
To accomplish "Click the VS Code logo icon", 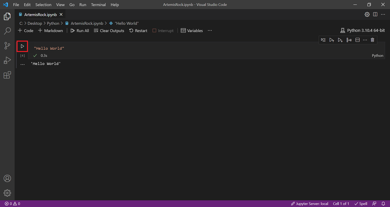I will pyautogui.click(x=5, y=5).
